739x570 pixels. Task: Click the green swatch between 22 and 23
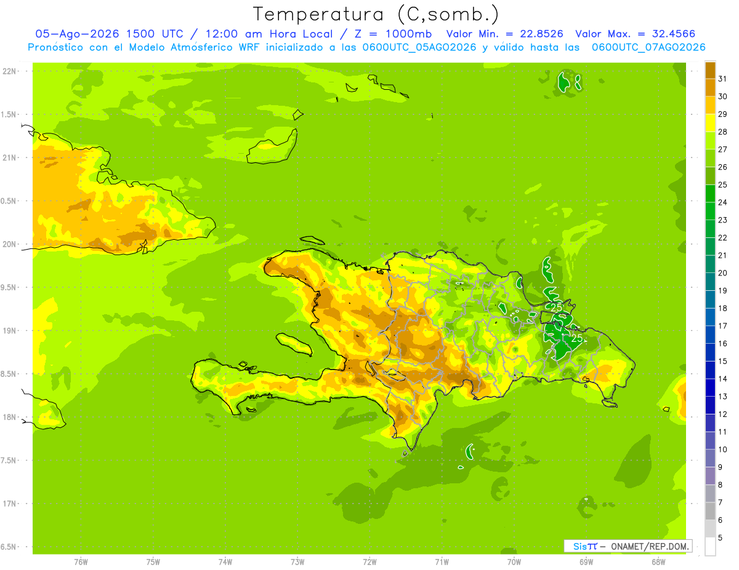pos(710,229)
